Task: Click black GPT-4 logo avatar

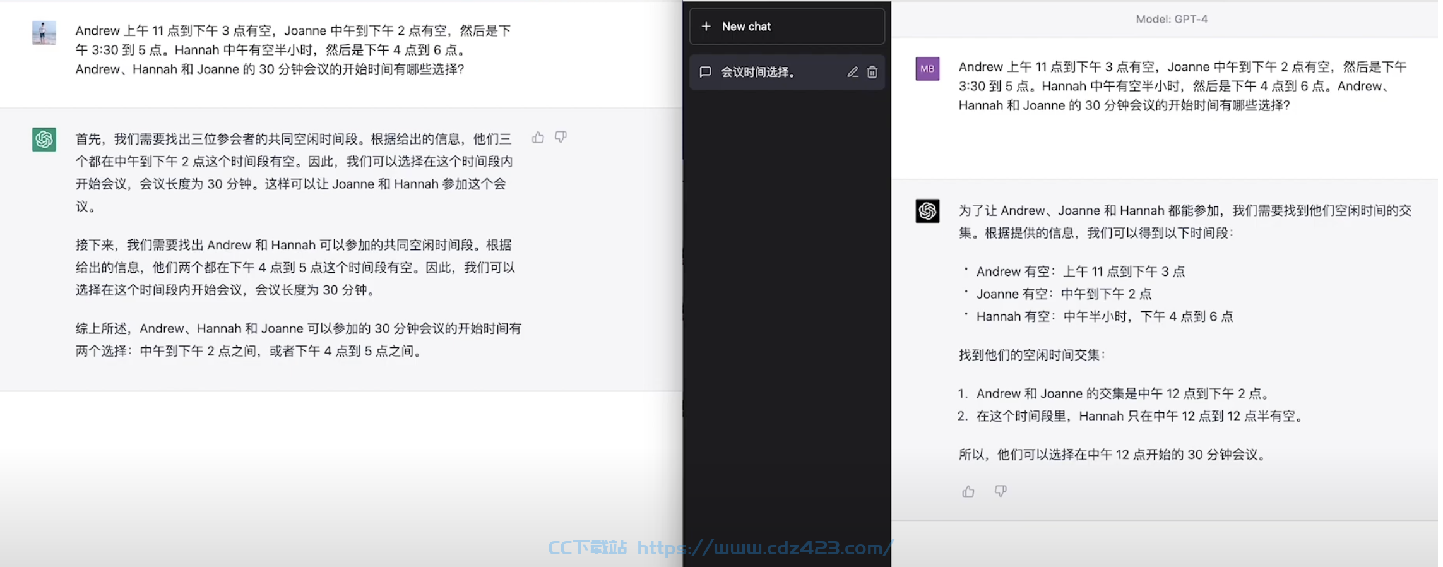Action: [927, 211]
